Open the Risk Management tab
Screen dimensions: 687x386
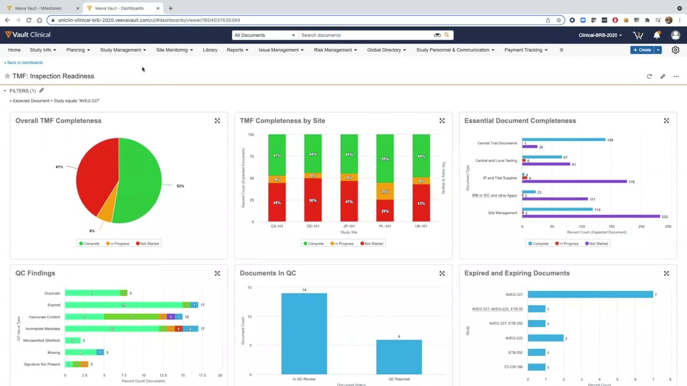335,50
